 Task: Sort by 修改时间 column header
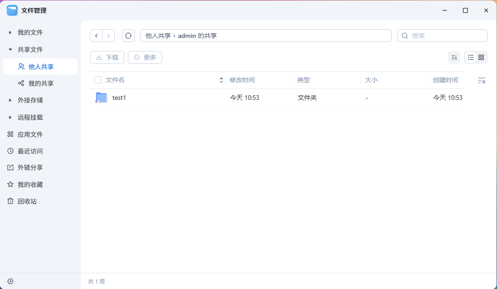pyautogui.click(x=242, y=80)
